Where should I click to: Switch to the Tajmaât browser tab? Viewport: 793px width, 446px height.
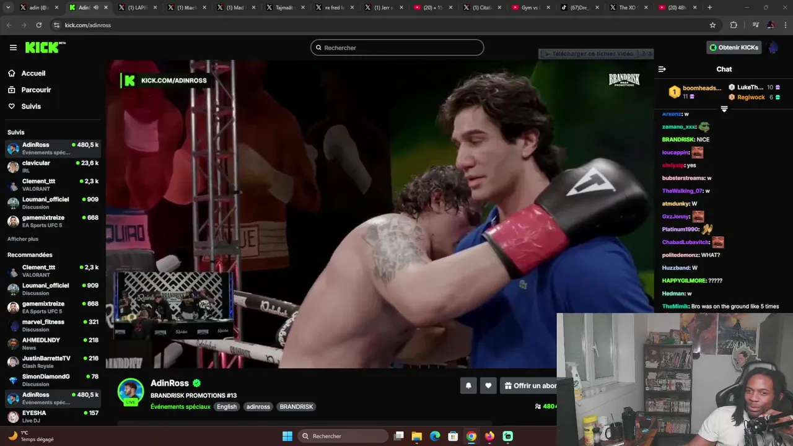(x=284, y=7)
